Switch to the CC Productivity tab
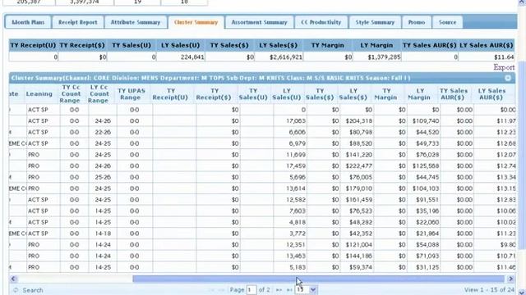This screenshot has width=526, height=295. [321, 22]
